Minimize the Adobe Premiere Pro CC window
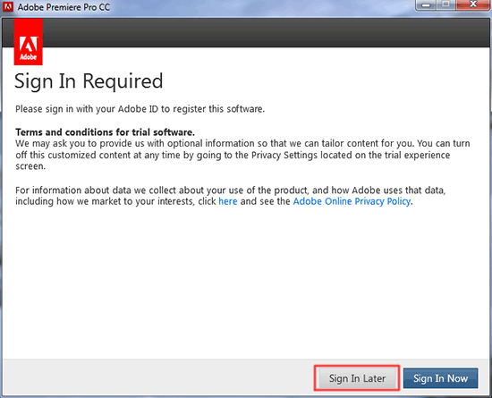492x398 pixels. [426, 5]
